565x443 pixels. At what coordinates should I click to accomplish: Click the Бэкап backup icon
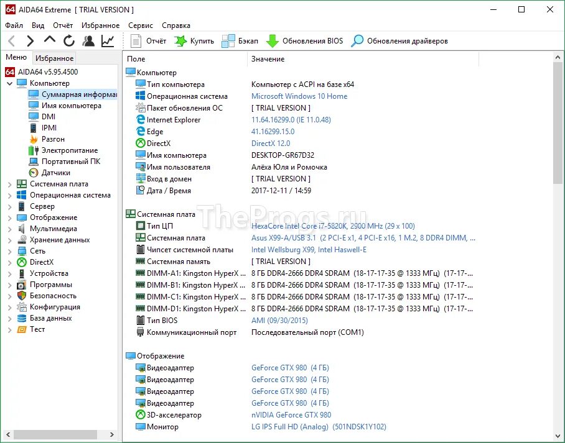(x=228, y=41)
